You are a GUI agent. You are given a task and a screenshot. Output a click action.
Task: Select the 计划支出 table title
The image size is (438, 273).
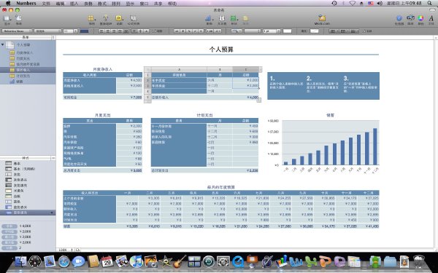pos(204,115)
